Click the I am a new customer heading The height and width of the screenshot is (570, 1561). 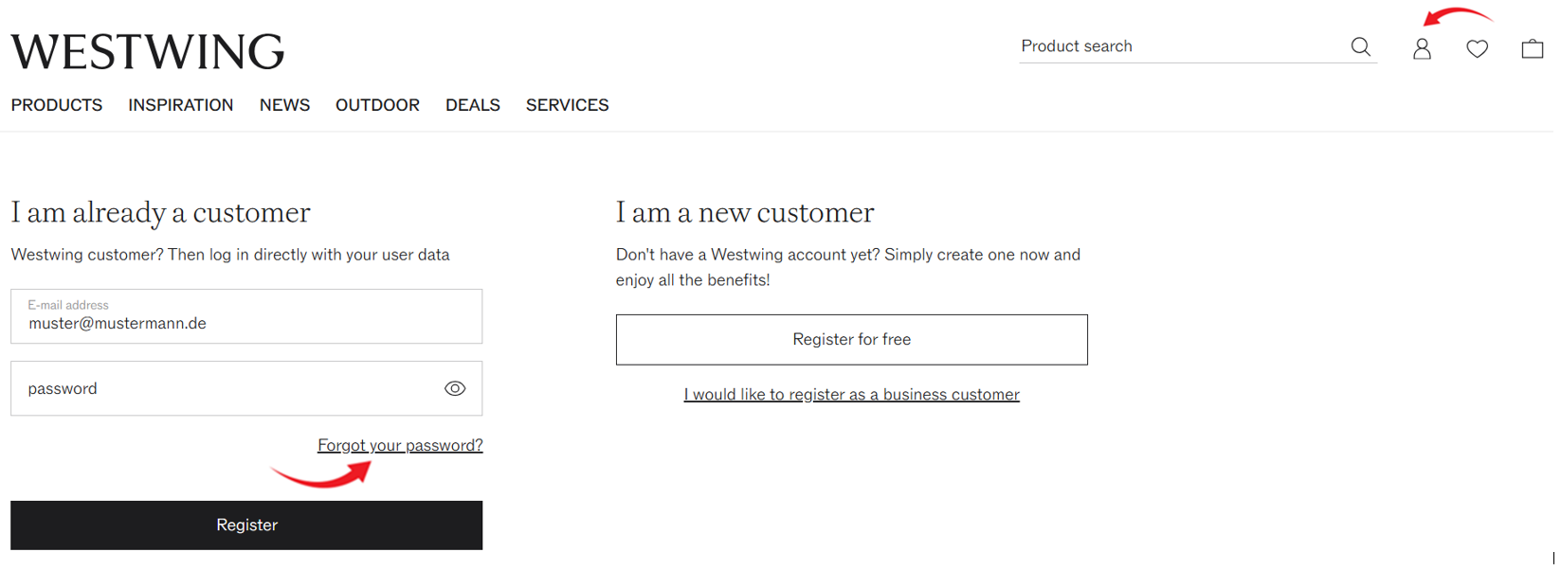click(745, 212)
